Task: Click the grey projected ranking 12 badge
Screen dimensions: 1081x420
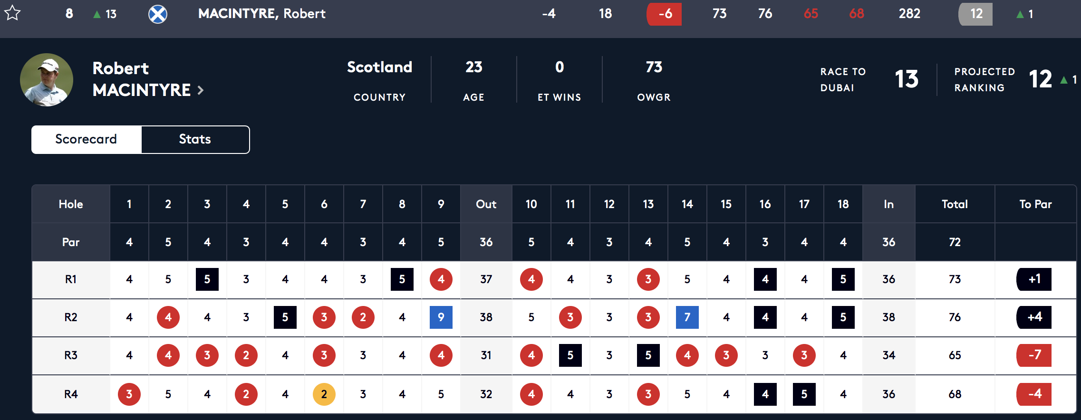Action: (x=975, y=14)
